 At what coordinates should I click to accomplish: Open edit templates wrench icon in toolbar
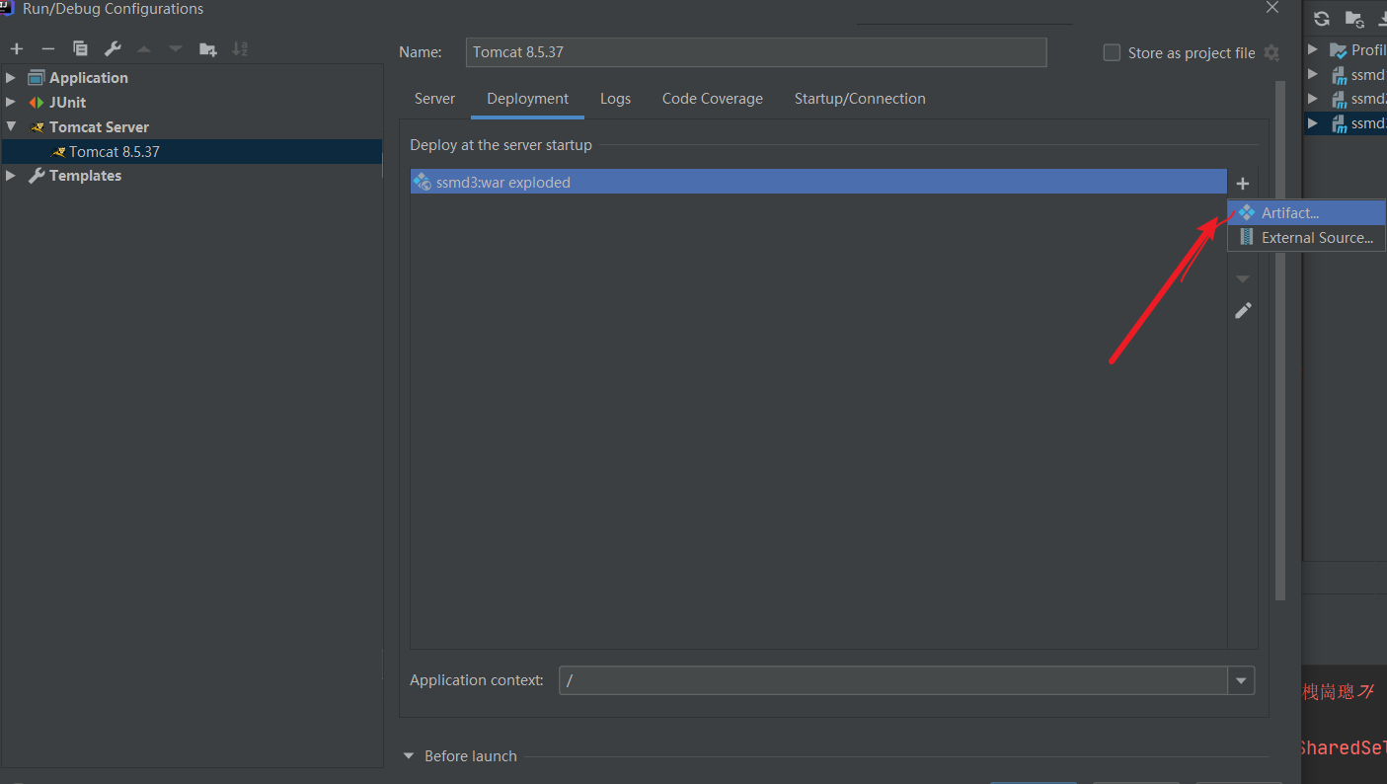[113, 48]
